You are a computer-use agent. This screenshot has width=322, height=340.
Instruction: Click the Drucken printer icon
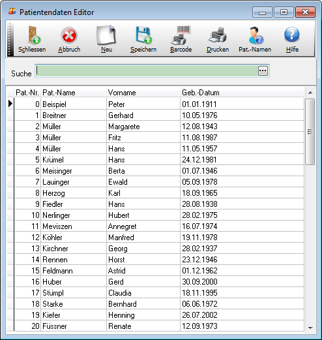[218, 35]
